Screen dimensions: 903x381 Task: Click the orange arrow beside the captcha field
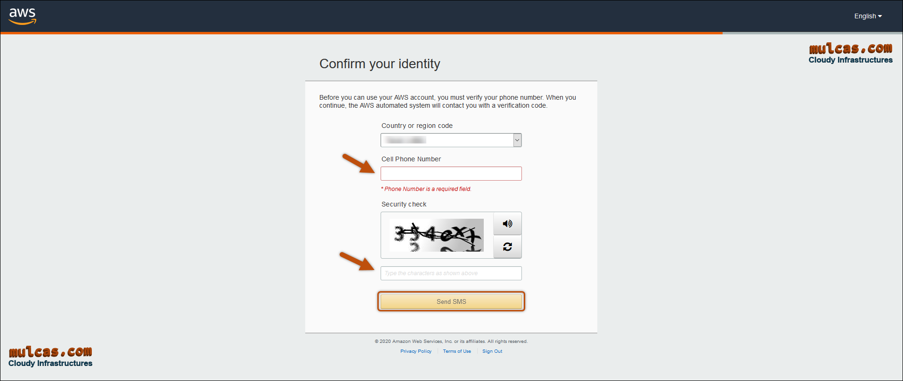(357, 262)
